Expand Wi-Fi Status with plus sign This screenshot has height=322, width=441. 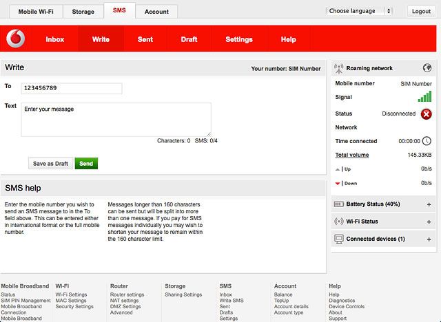pyautogui.click(x=429, y=222)
